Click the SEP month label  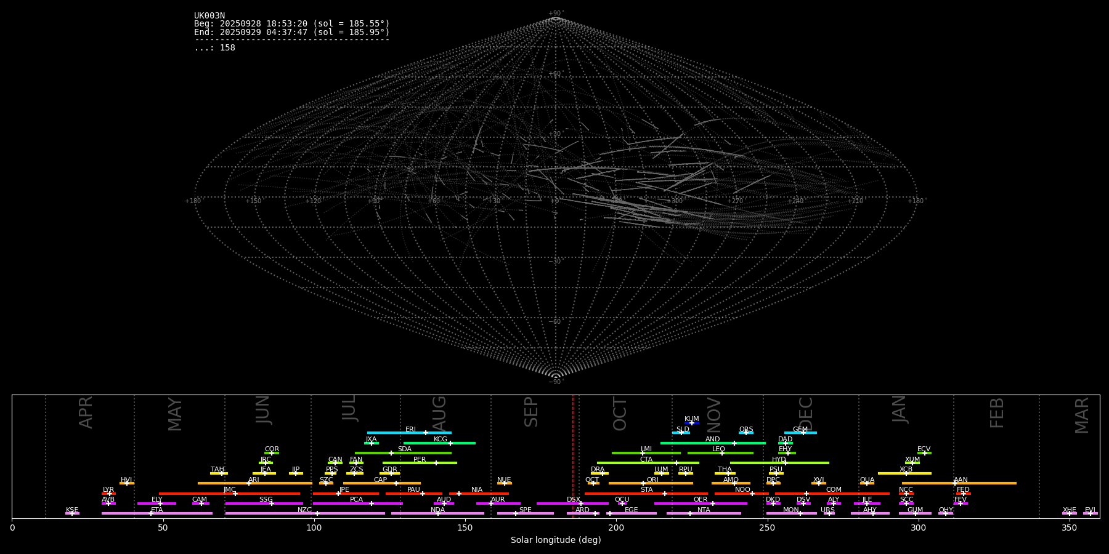pyautogui.click(x=531, y=412)
